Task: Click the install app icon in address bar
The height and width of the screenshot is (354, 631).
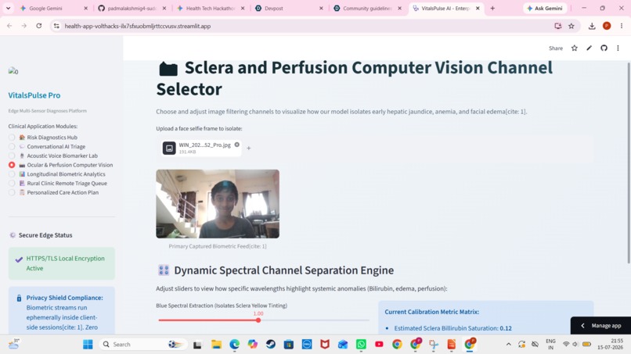Action: coord(557,26)
